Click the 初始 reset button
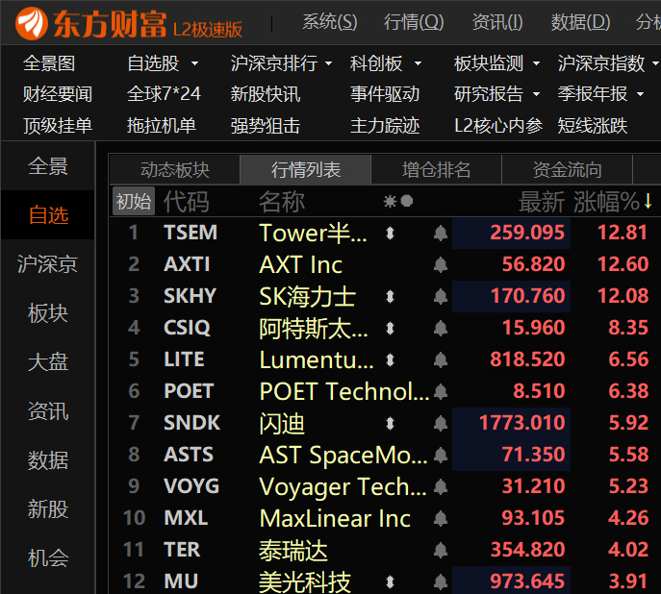Viewport: 661px width, 594px height. pyautogui.click(x=134, y=201)
